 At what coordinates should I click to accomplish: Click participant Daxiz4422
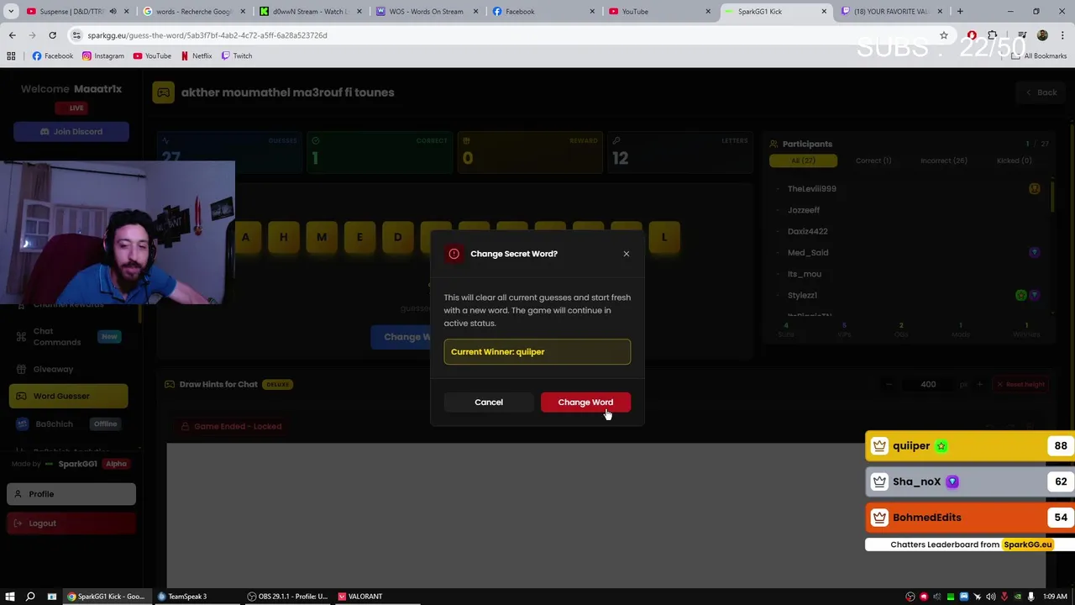pos(807,231)
